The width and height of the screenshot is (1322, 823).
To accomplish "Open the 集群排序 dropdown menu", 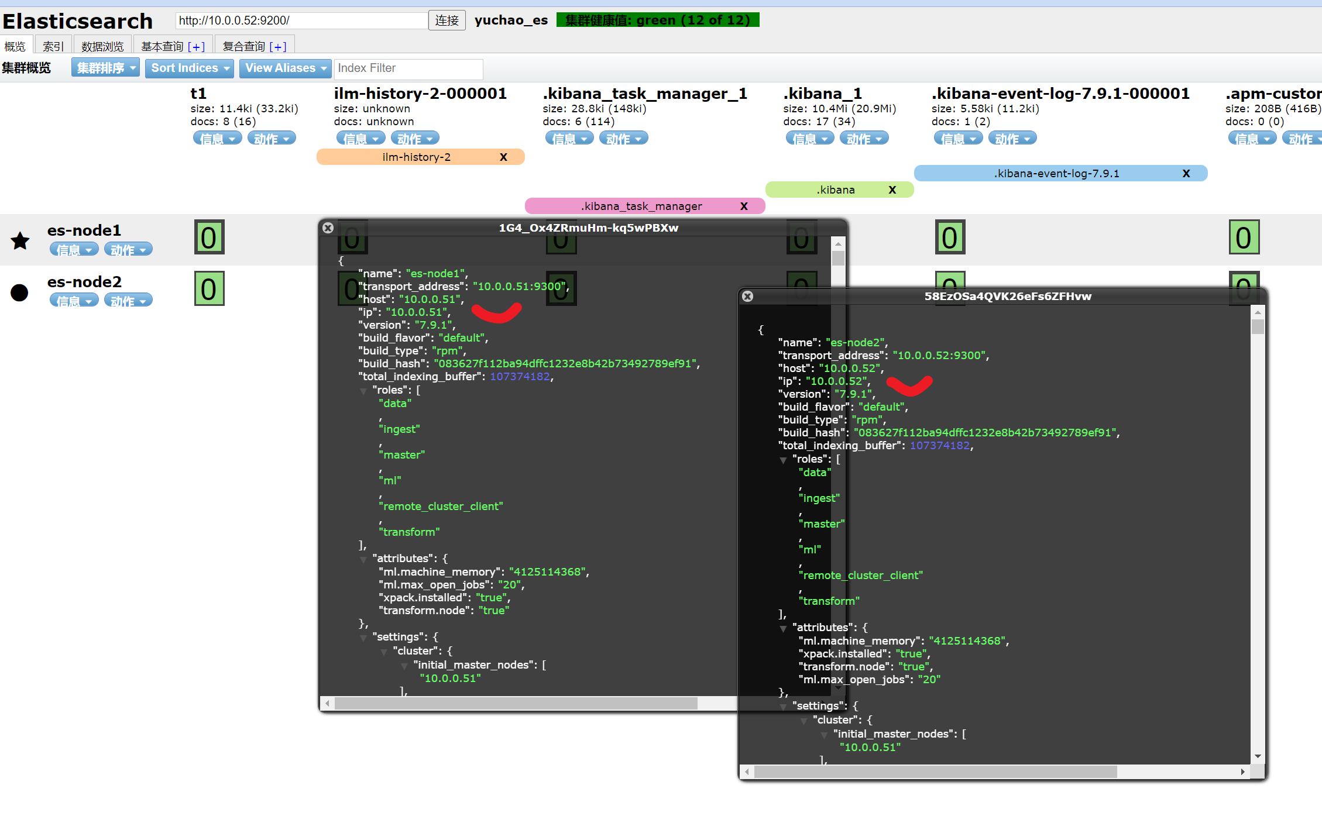I will point(105,68).
